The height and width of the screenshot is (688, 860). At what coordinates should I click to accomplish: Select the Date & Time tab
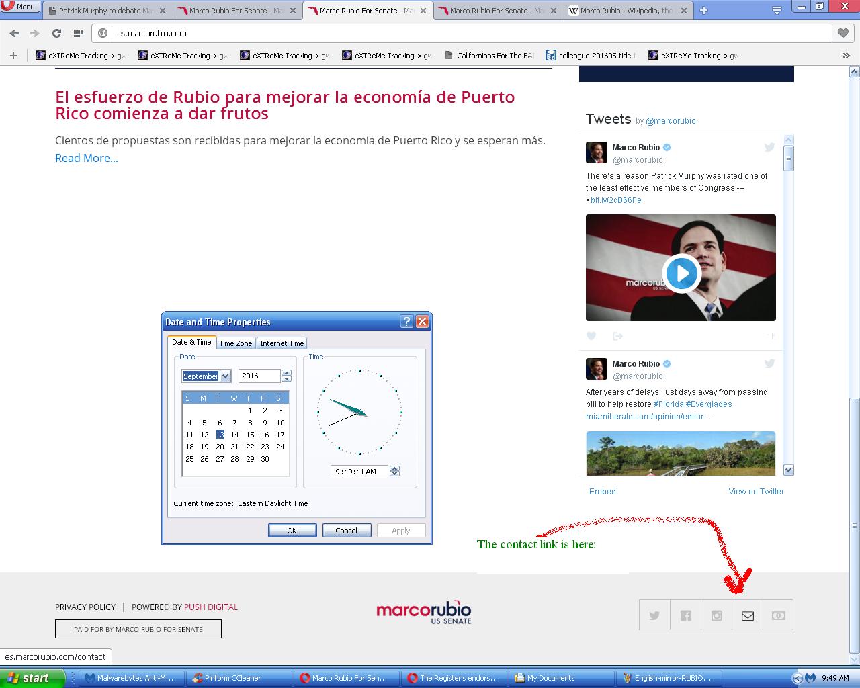coord(191,342)
